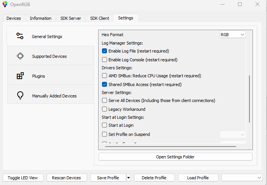Open the Supported Devices section
This screenshot has height=185, width=267.
[51, 56]
